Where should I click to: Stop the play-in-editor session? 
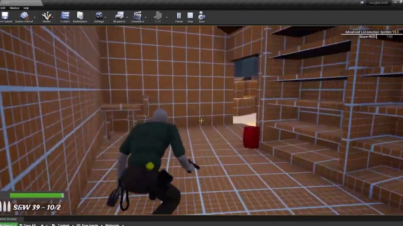coord(190,16)
